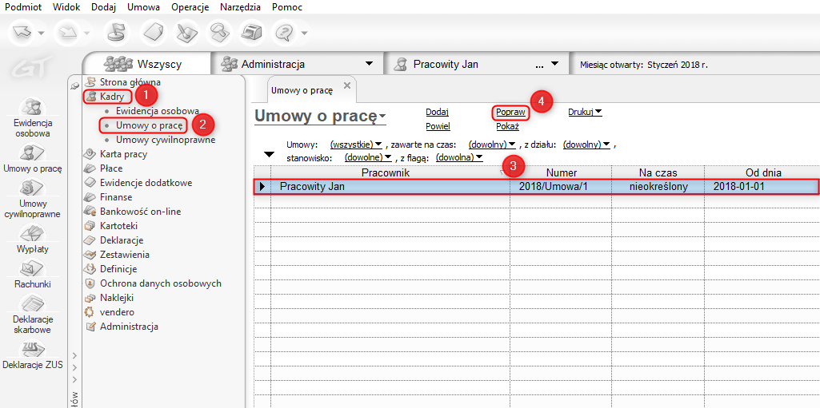Click the Dodaj link
This screenshot has height=408, width=820.
437,113
